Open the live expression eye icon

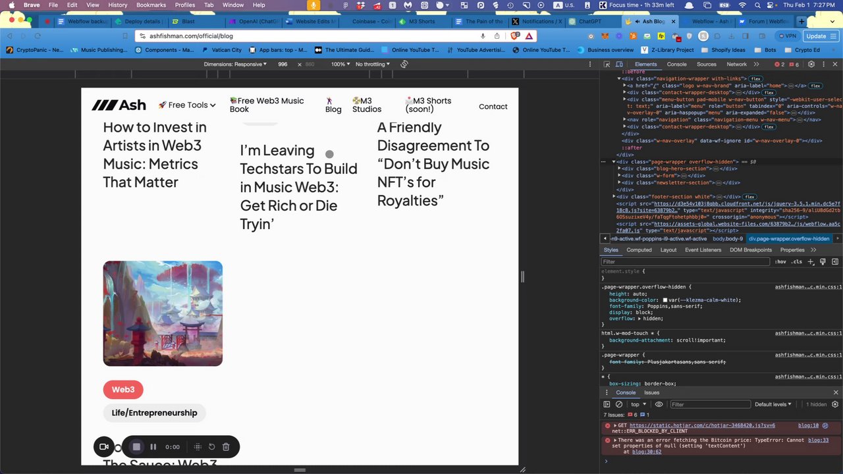tap(659, 404)
